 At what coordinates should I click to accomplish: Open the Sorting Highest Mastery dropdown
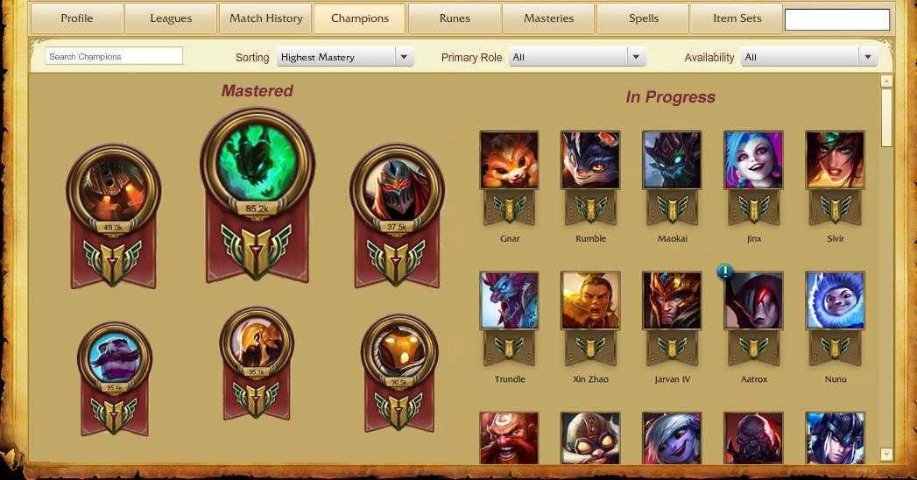pyautogui.click(x=345, y=57)
